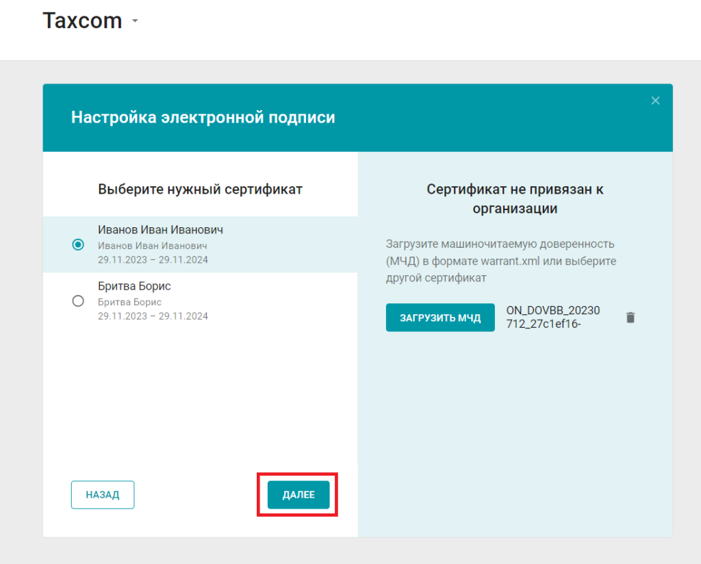The image size is (701, 564).
Task: Click the Иванов certificate validity dates
Action: click(153, 260)
